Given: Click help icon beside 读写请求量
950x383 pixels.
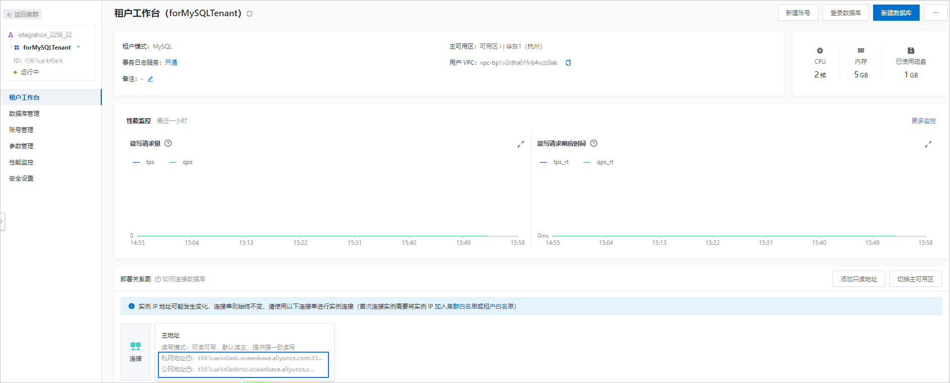Looking at the screenshot, I should point(168,143).
